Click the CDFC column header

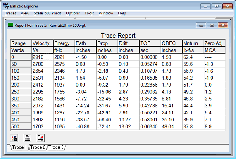coord(172,43)
